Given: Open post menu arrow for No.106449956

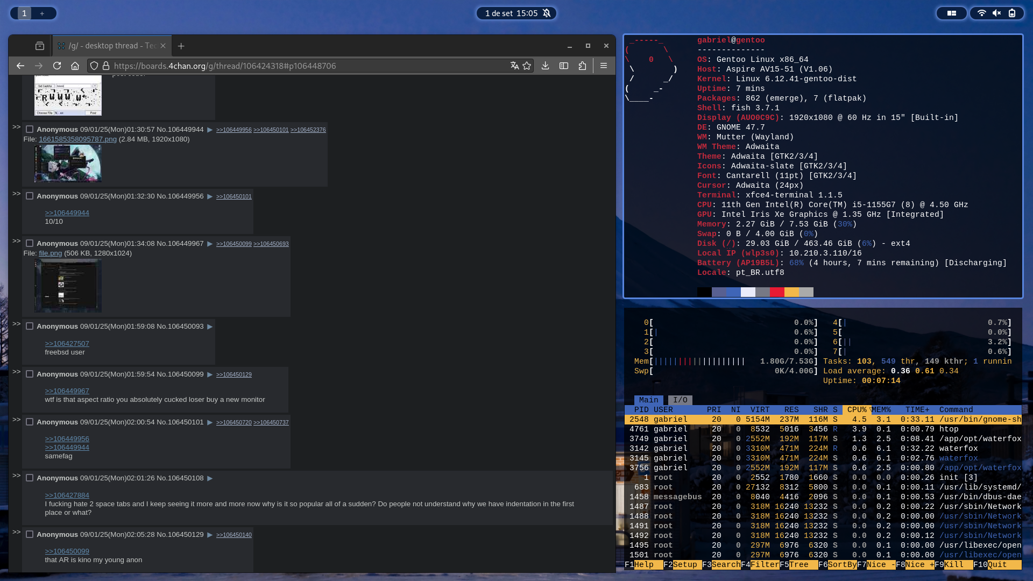Looking at the screenshot, I should coord(210,196).
